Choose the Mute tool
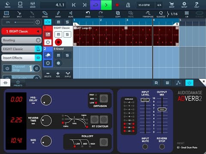This screenshot has width=206, height=154. point(71,14)
